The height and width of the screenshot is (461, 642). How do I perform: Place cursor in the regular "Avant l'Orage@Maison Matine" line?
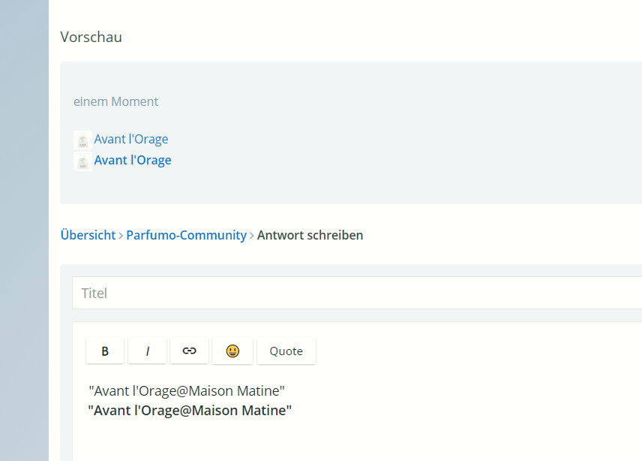pyautogui.click(x=187, y=391)
